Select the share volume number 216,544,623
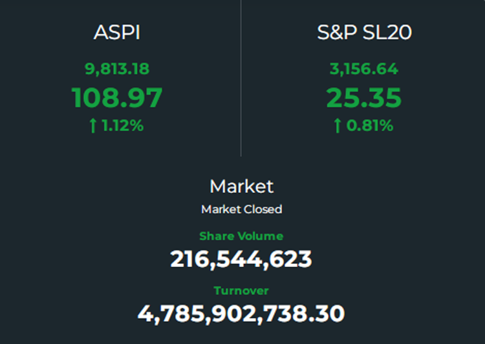Viewport: 485px width, 344px height. pyautogui.click(x=241, y=259)
